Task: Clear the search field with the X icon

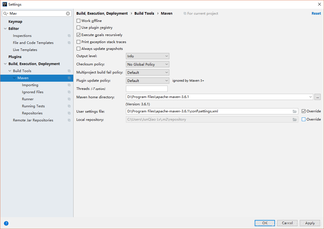Action: click(68, 14)
